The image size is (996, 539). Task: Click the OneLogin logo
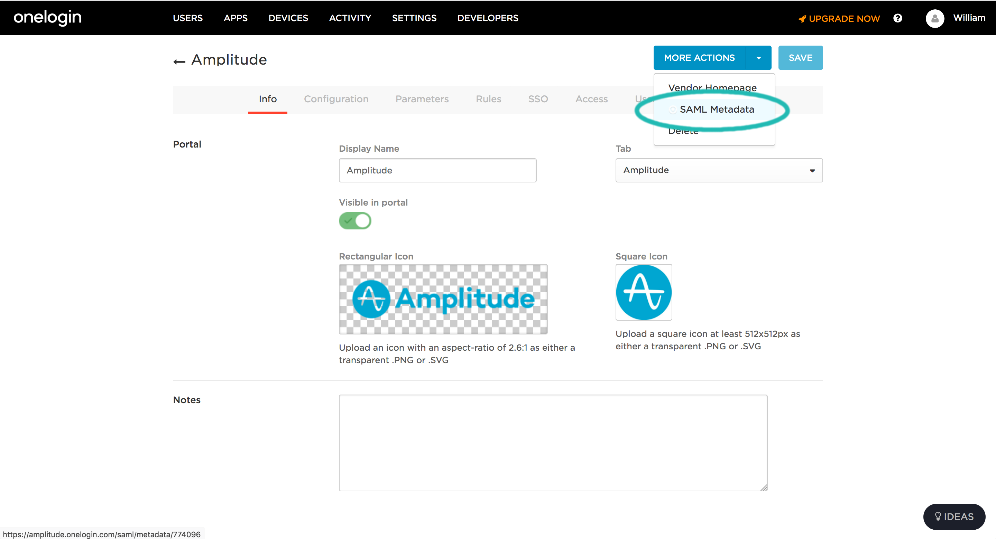click(48, 18)
